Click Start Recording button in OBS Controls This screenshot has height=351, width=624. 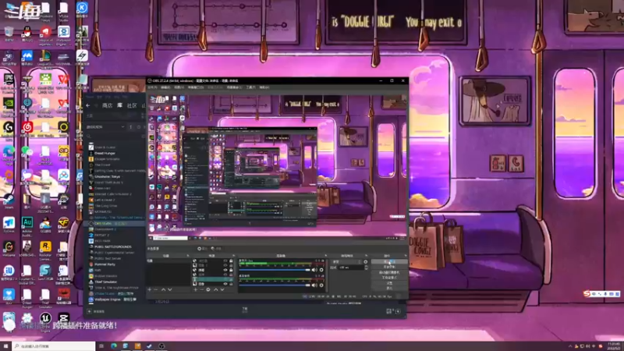pyautogui.click(x=389, y=267)
